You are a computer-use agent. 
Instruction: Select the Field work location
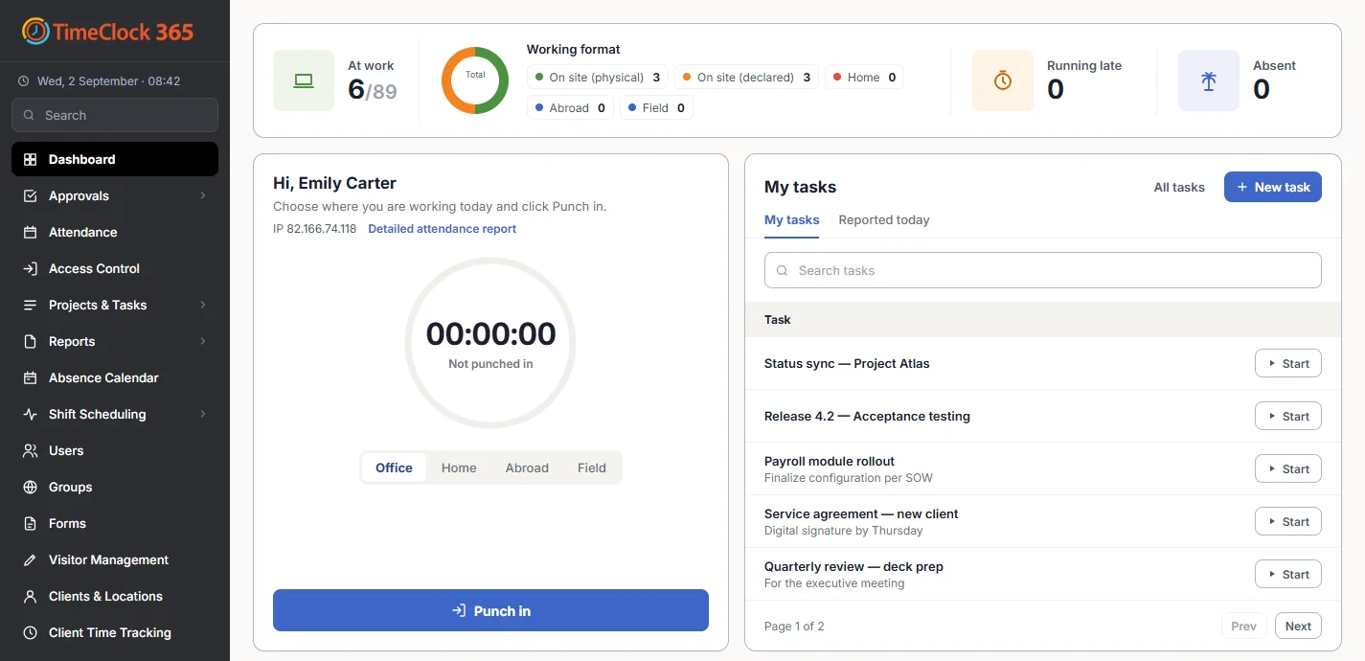(x=592, y=467)
